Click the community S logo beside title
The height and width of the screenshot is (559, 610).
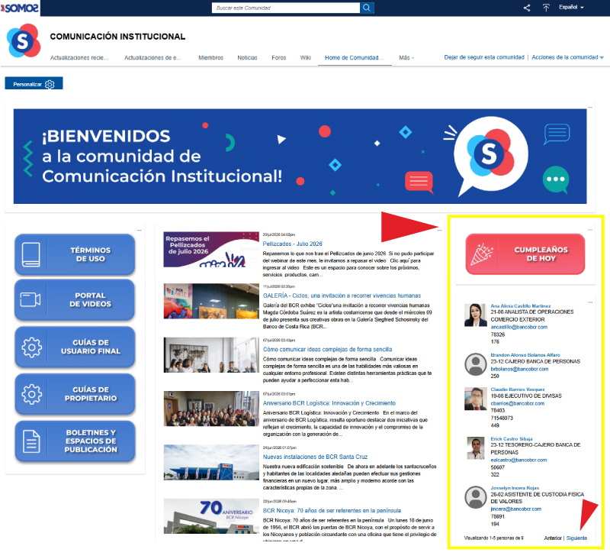click(24, 40)
